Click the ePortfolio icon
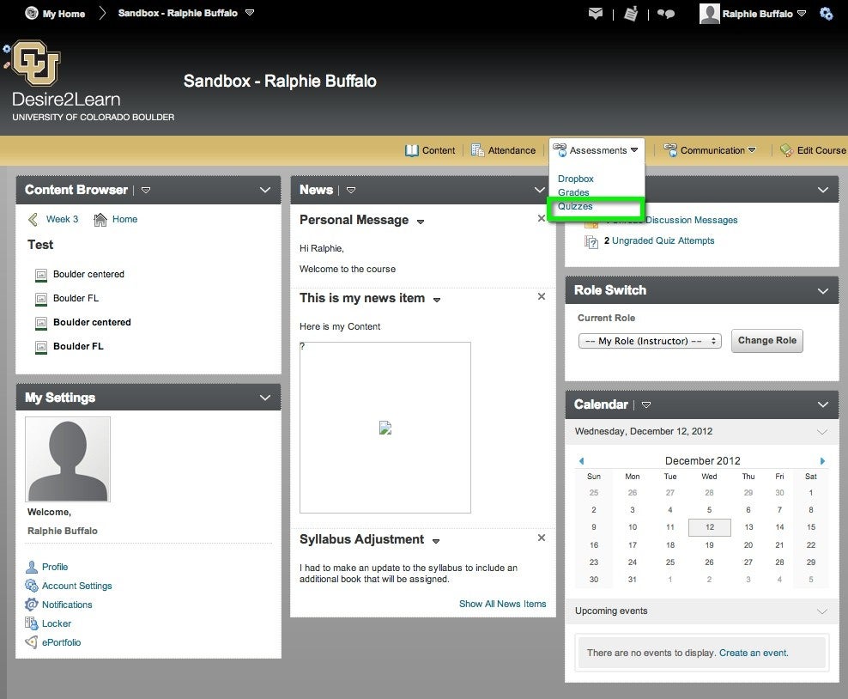The width and height of the screenshot is (848, 699). click(32, 642)
